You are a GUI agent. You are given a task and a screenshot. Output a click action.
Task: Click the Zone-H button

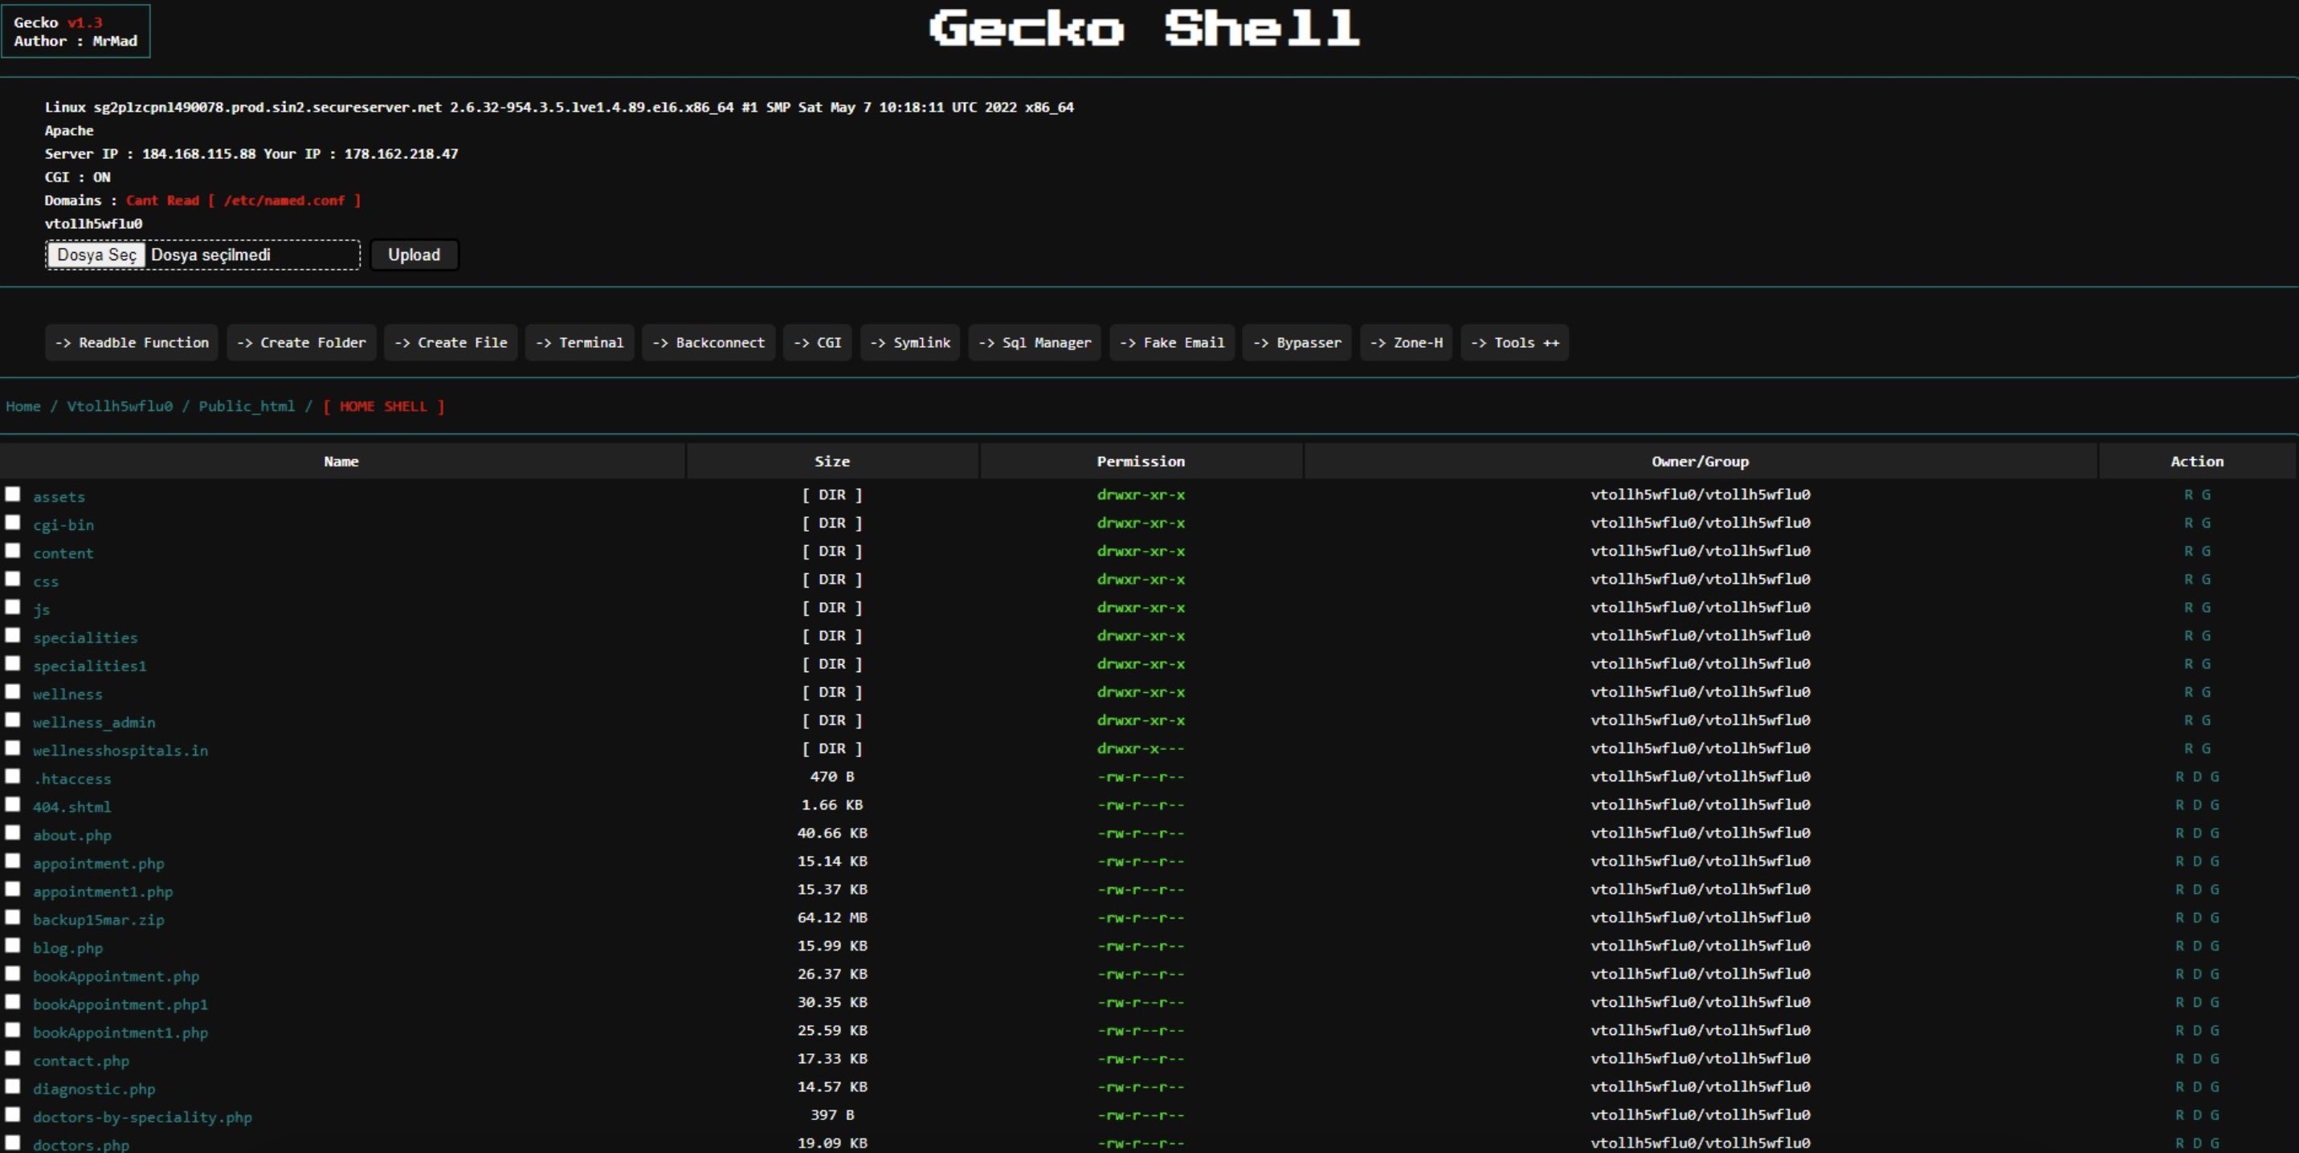click(x=1407, y=342)
